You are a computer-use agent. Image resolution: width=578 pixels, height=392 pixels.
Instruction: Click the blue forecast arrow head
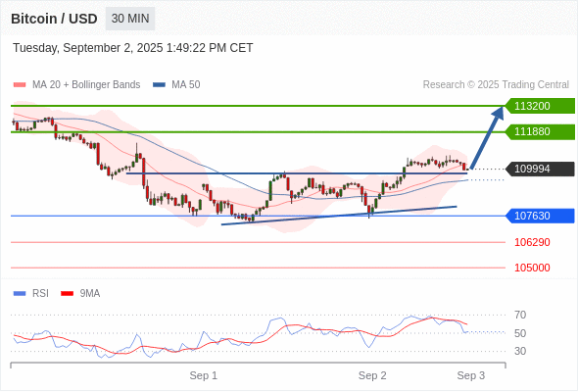pos(498,113)
